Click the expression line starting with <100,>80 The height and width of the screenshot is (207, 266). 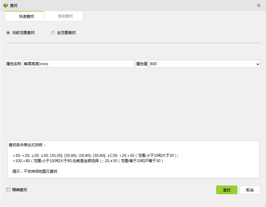tap(88, 161)
